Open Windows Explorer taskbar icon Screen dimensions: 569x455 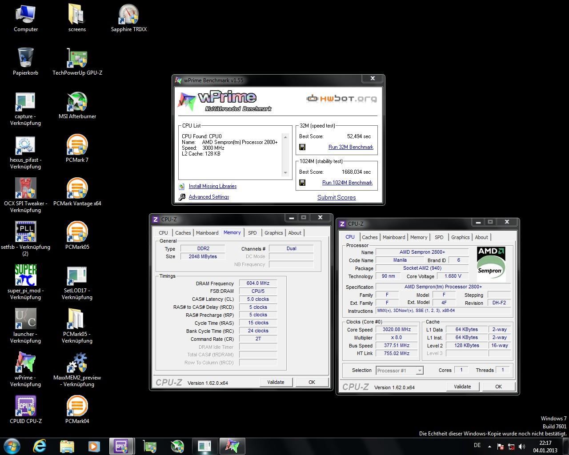point(67,446)
